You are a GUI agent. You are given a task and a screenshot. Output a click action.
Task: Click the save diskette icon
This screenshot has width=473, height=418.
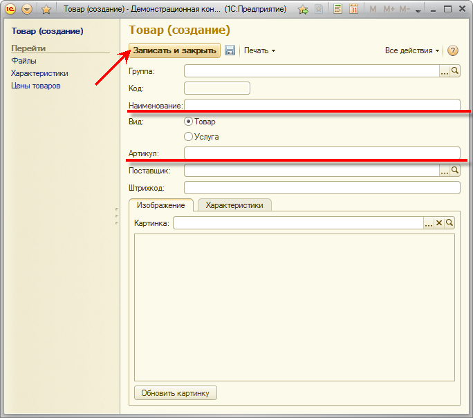pyautogui.click(x=230, y=50)
